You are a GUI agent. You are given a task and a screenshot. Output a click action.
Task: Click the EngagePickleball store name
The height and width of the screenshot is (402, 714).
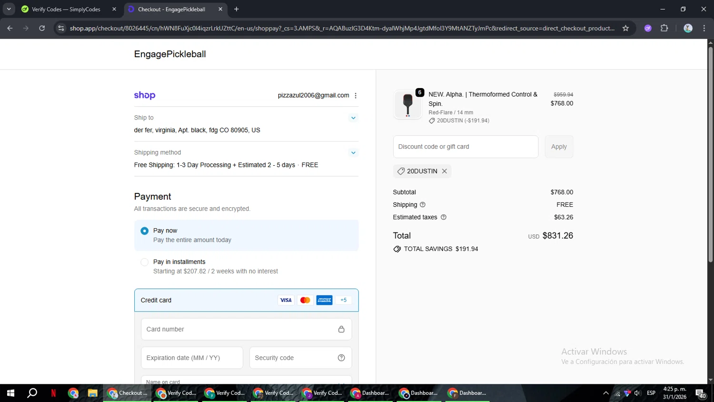click(x=170, y=54)
